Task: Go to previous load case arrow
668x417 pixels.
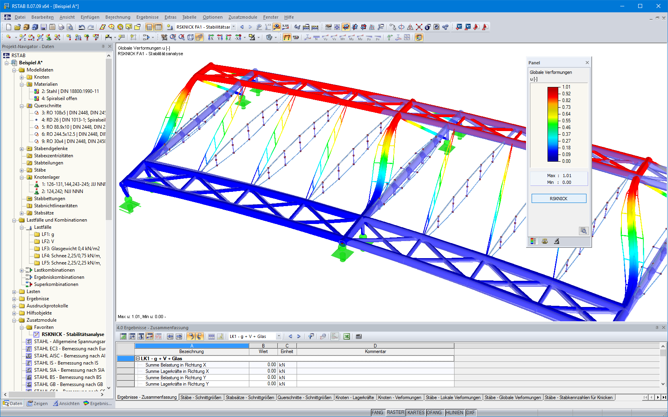Action: click(x=242, y=27)
